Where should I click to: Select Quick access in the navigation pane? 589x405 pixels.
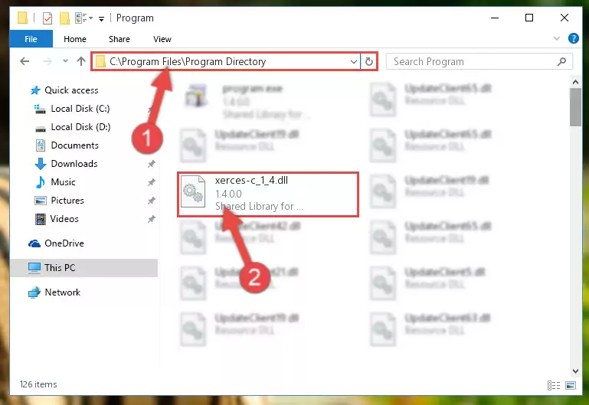(x=71, y=90)
